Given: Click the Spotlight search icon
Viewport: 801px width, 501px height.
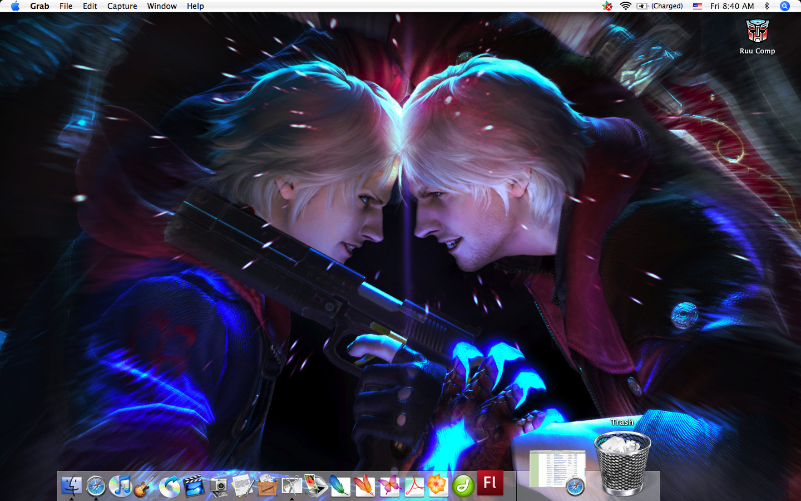Looking at the screenshot, I should click(785, 6).
